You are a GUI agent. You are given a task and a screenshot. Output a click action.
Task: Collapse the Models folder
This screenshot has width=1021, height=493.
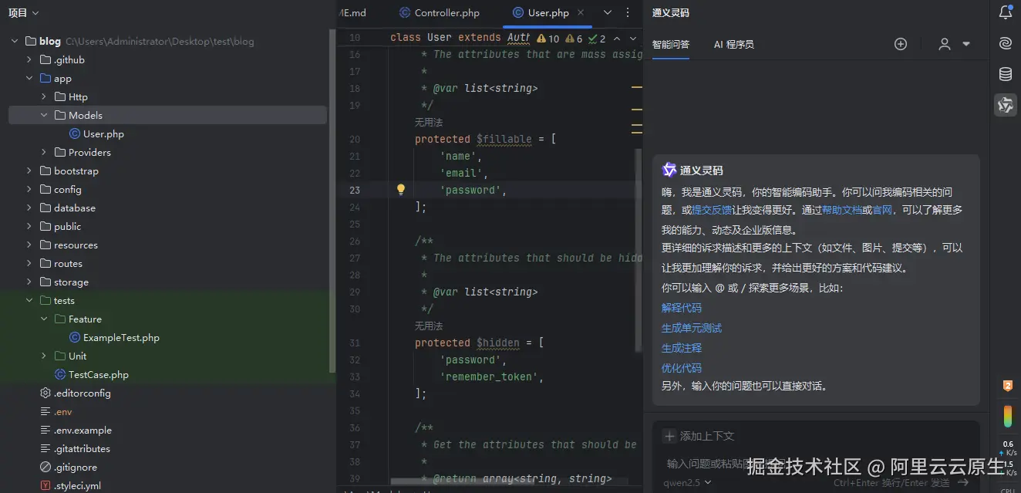coord(44,115)
